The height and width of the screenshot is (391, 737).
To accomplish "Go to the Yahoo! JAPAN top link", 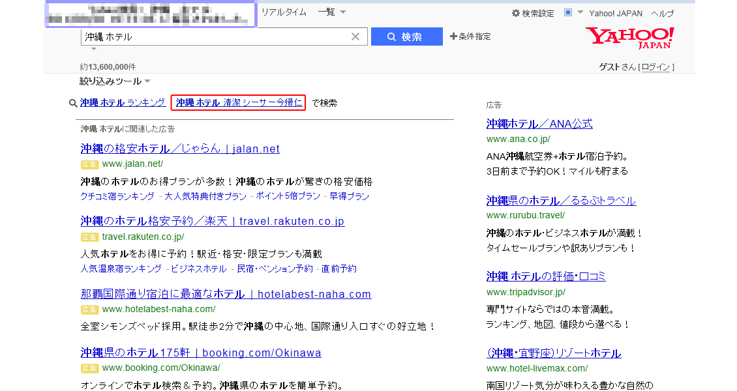I will coord(616,14).
